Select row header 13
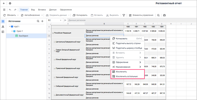The width and height of the screenshot is (197, 100). pos(49,84)
